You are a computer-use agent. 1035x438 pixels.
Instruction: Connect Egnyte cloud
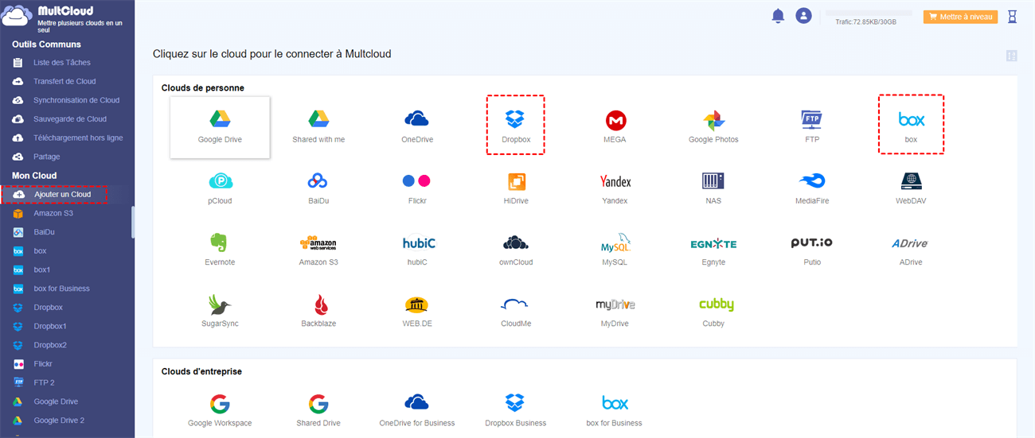pos(713,250)
